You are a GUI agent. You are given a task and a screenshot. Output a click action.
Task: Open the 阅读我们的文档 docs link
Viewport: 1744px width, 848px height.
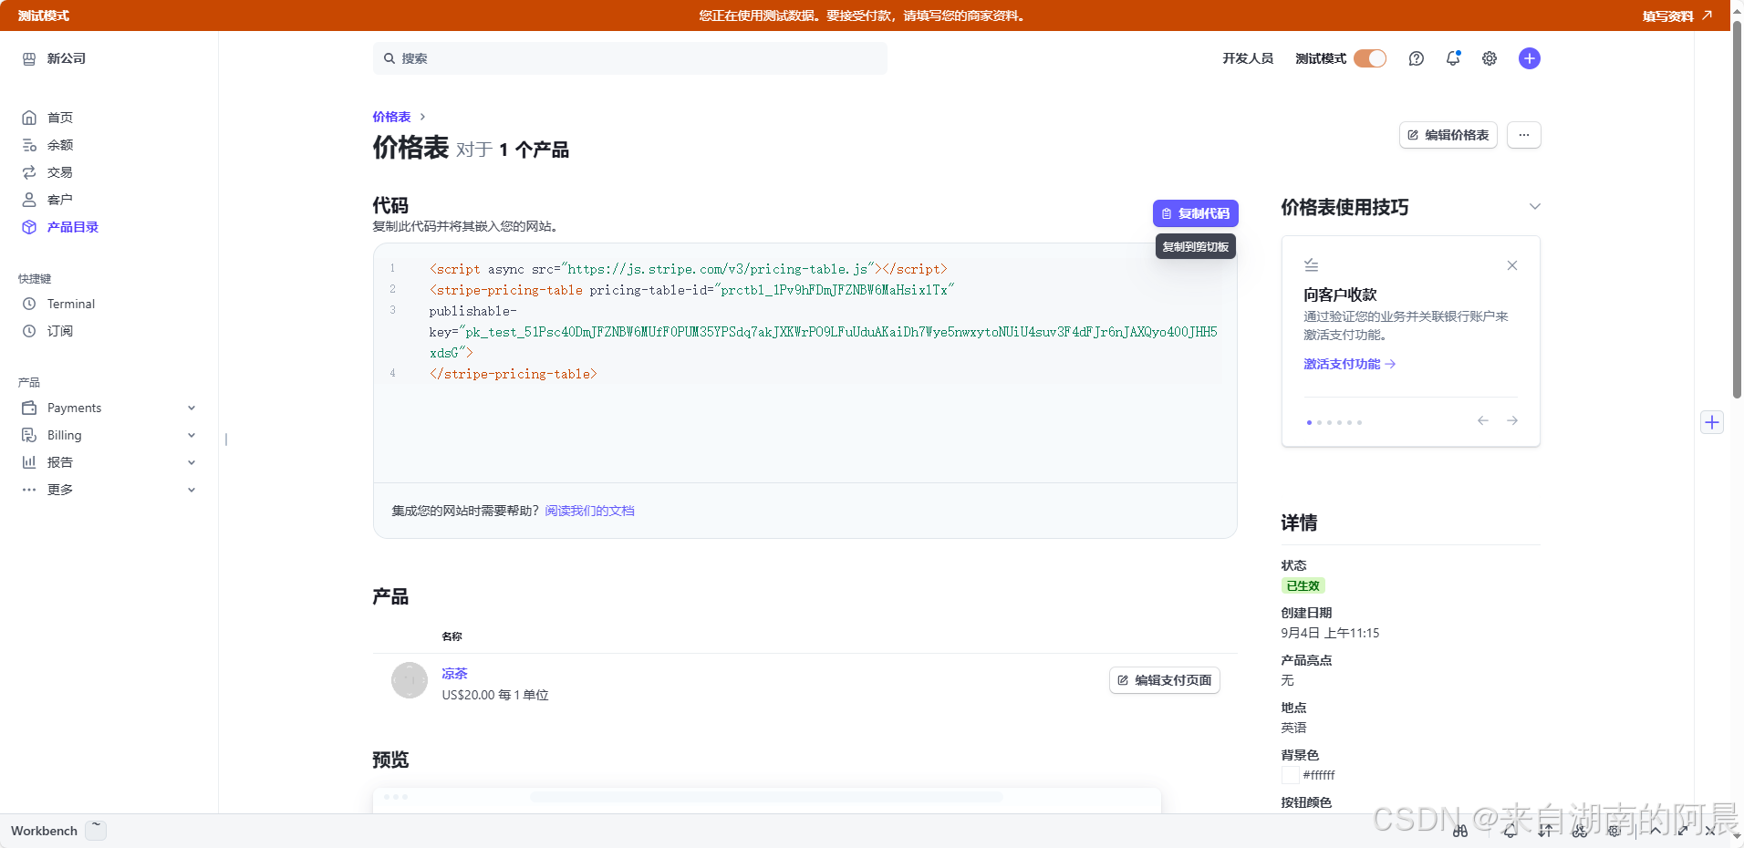(x=590, y=511)
